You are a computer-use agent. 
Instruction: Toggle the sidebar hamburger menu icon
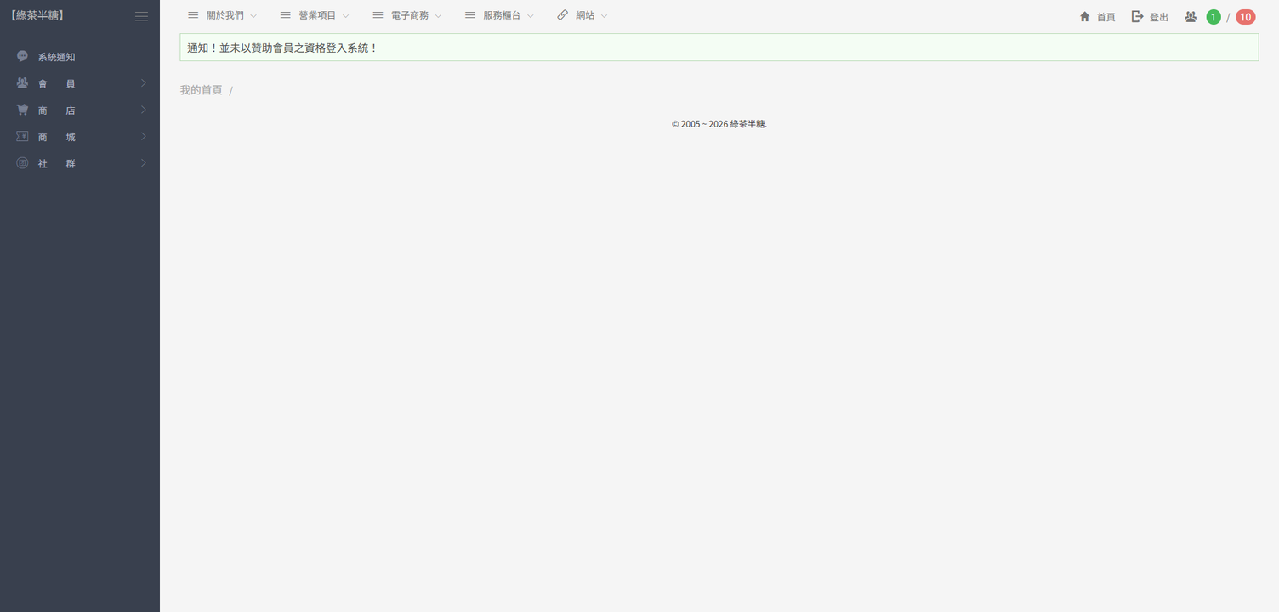[x=141, y=16]
